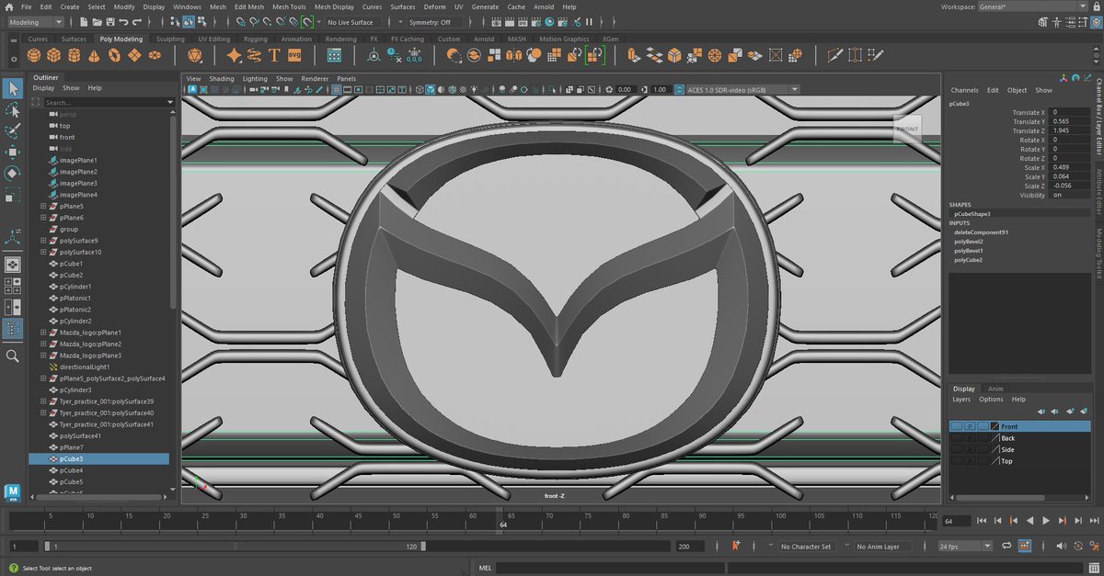1104x576 pixels.
Task: Click the Open Scene folder icon
Action: pyautogui.click(x=98, y=21)
